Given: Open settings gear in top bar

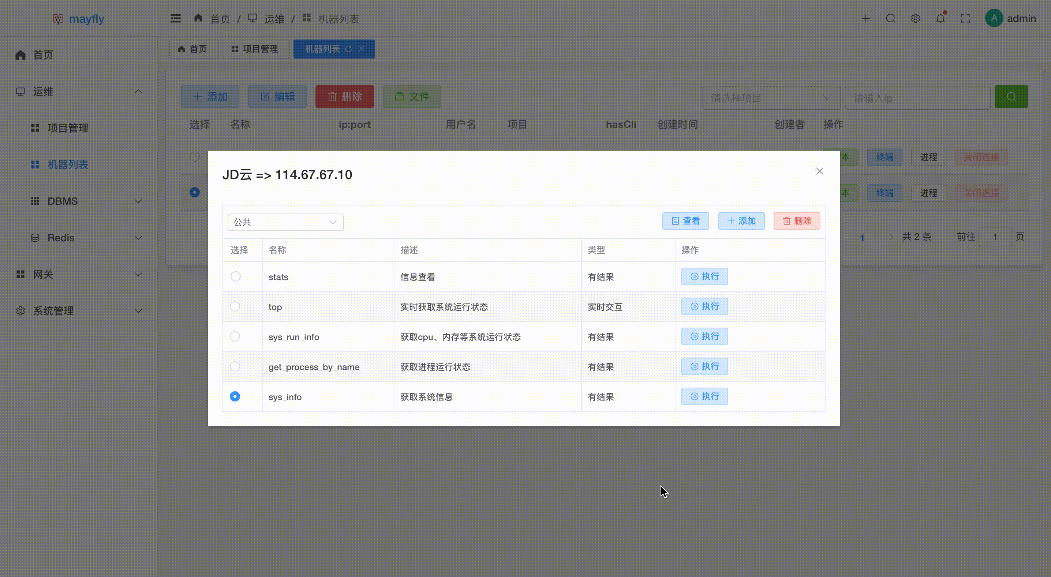Looking at the screenshot, I should pos(915,19).
